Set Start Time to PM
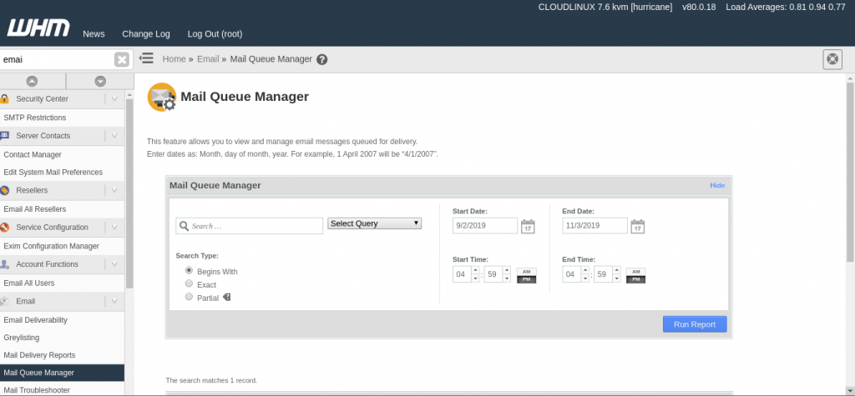 [x=526, y=279]
